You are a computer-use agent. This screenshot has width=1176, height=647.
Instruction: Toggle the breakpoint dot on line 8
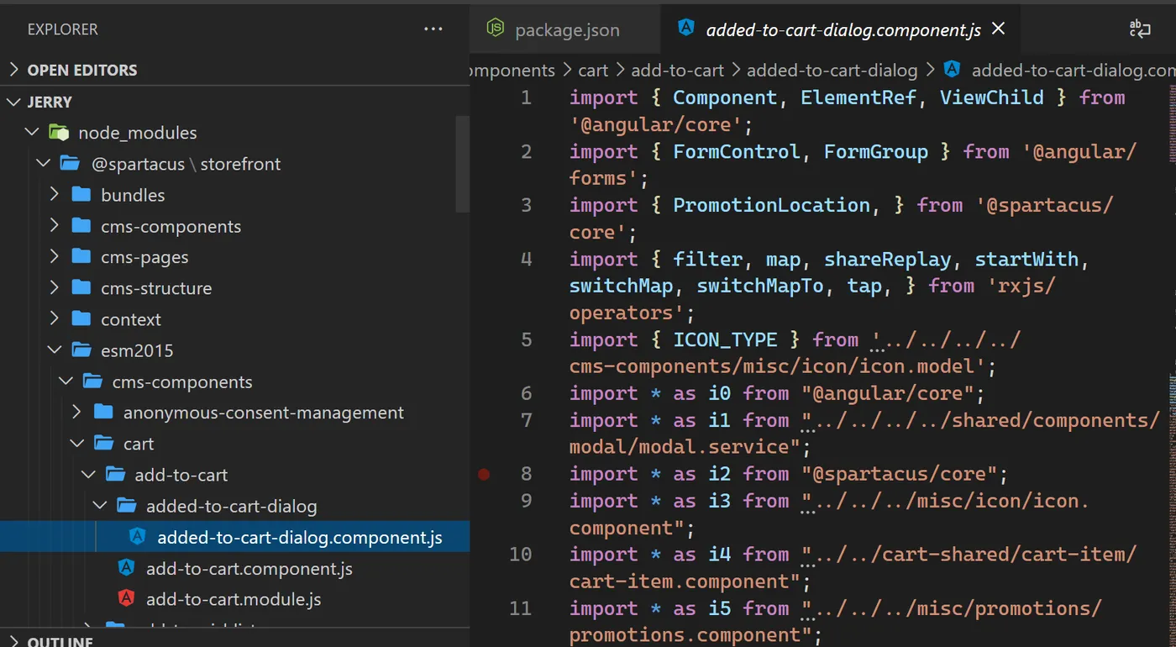click(484, 474)
